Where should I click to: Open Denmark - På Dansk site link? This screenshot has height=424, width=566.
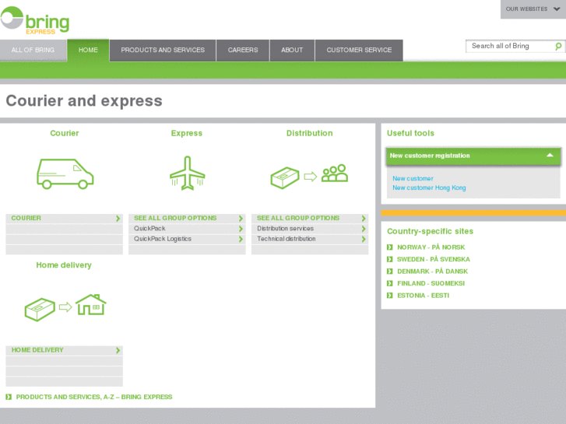[432, 272]
